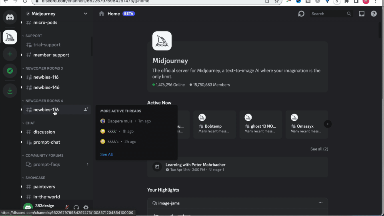Click the Home BETA badge
Viewport: 384px width, 216px height.
coord(128,14)
